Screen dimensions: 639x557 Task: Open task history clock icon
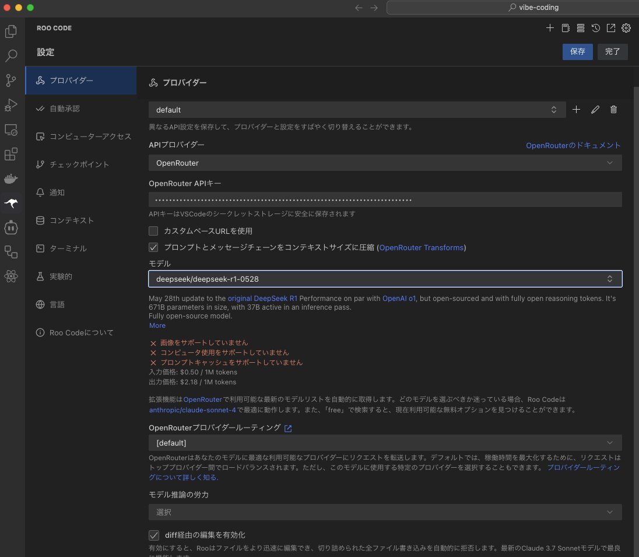(595, 28)
